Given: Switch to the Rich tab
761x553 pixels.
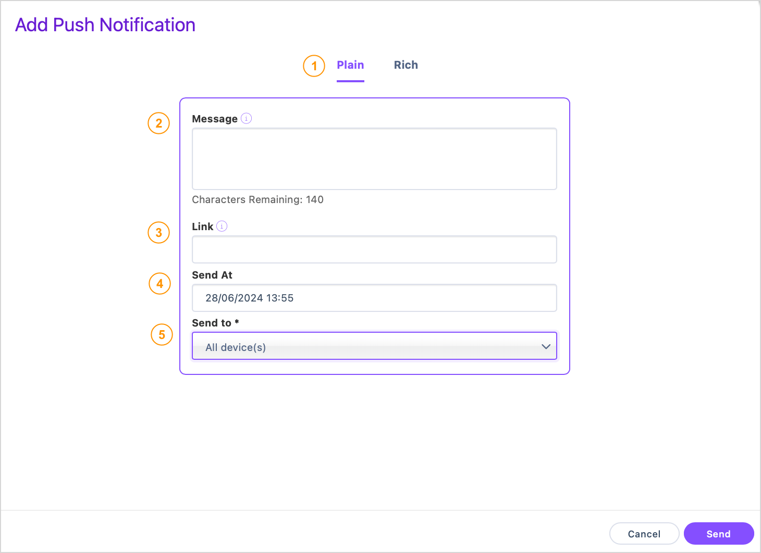Looking at the screenshot, I should point(406,65).
